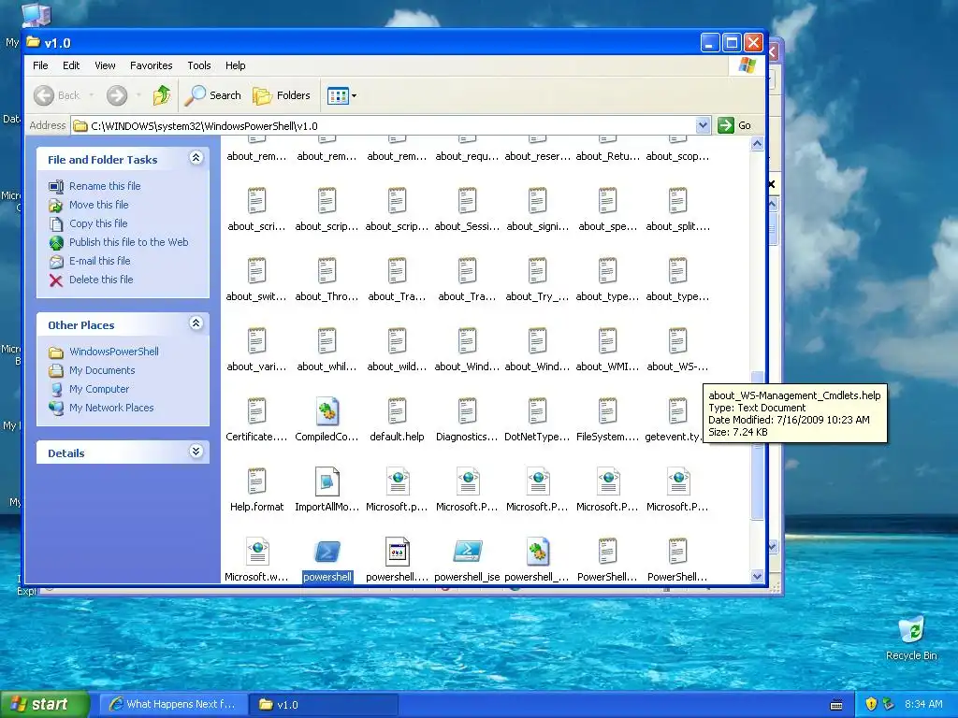Expand the Details panel

(196, 452)
